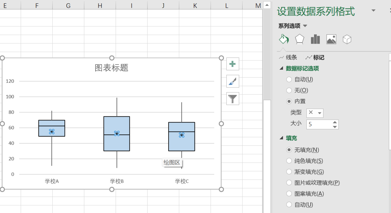Open the 3-D cube tab icon

pyautogui.click(x=347, y=39)
